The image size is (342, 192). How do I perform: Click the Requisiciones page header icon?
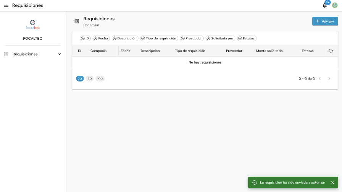click(77, 21)
